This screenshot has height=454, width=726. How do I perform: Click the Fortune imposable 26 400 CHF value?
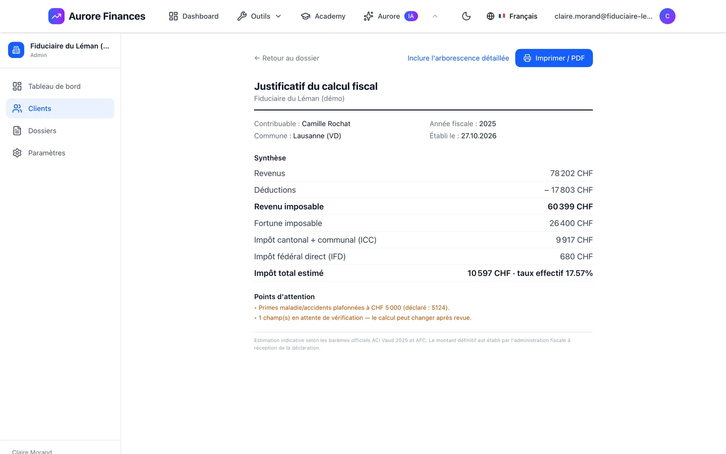click(x=571, y=223)
